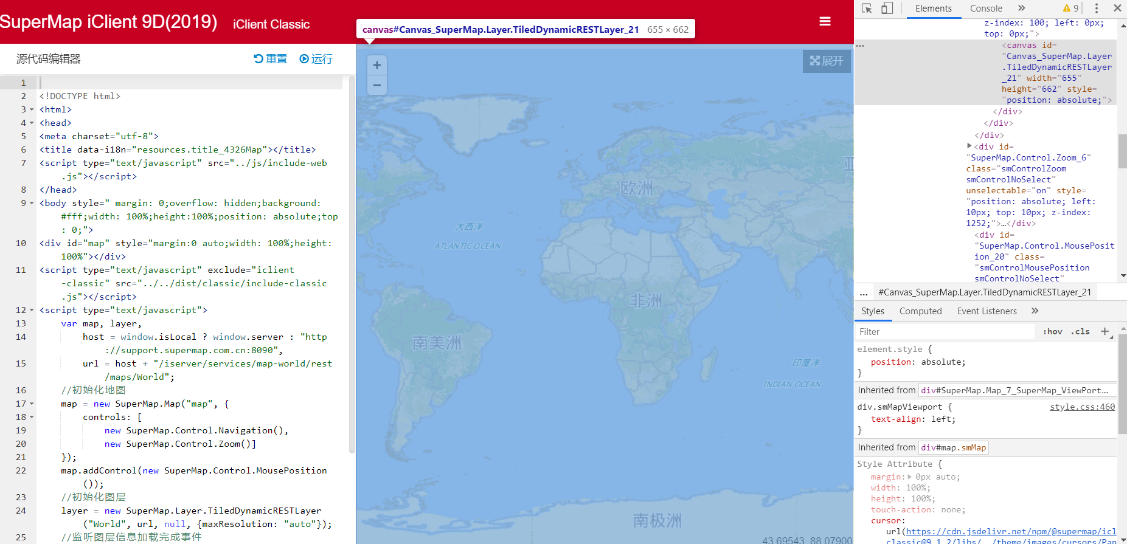The width and height of the screenshot is (1127, 544).
Task: Click the 展开 expand map button
Action: [827, 61]
